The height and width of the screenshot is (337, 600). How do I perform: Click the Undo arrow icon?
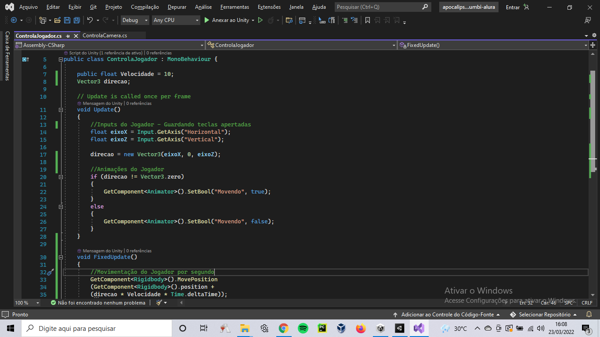click(90, 20)
